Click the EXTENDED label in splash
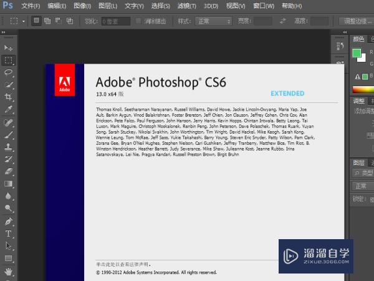Image resolution: width=374 pixels, height=281 pixels. point(287,93)
